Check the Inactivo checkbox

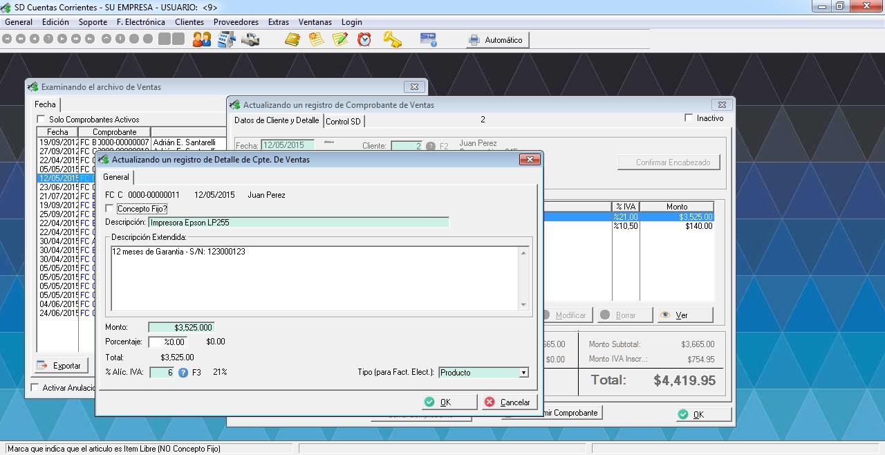point(689,118)
